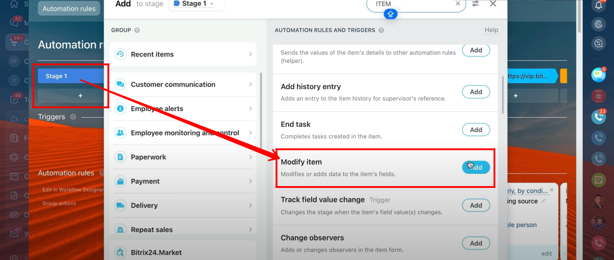Screen dimensions: 614x260
Task: Open the Help link
Action: 491,30
